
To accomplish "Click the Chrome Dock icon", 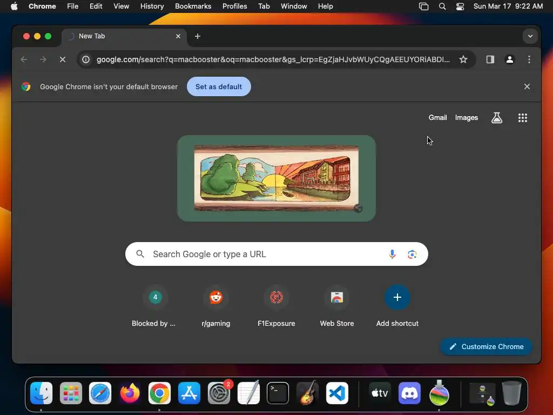I will pos(159,393).
